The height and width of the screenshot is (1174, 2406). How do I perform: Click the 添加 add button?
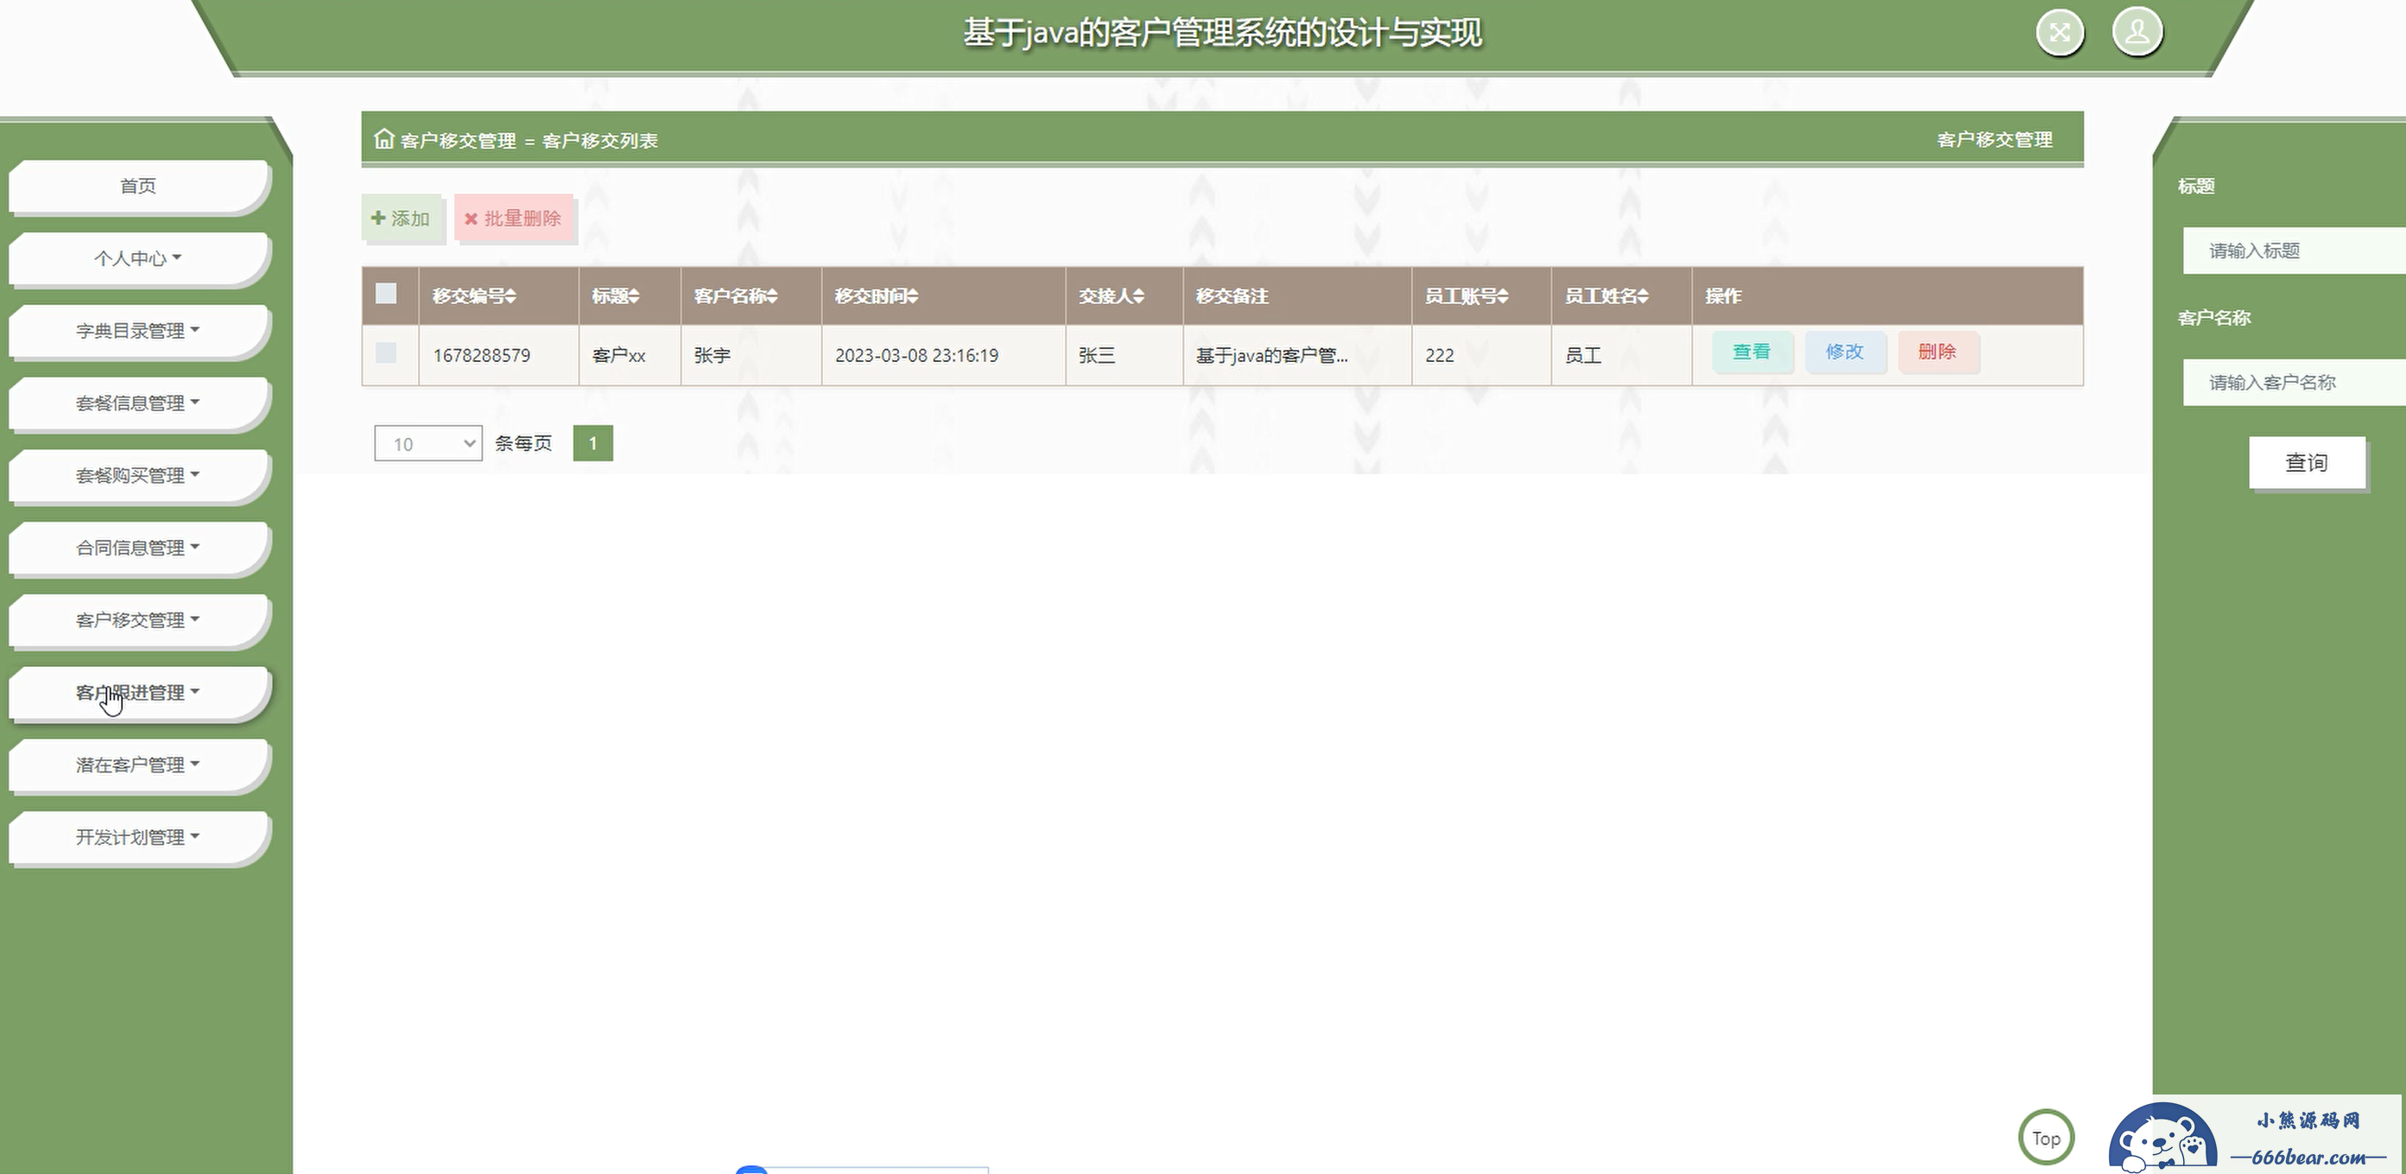[402, 219]
